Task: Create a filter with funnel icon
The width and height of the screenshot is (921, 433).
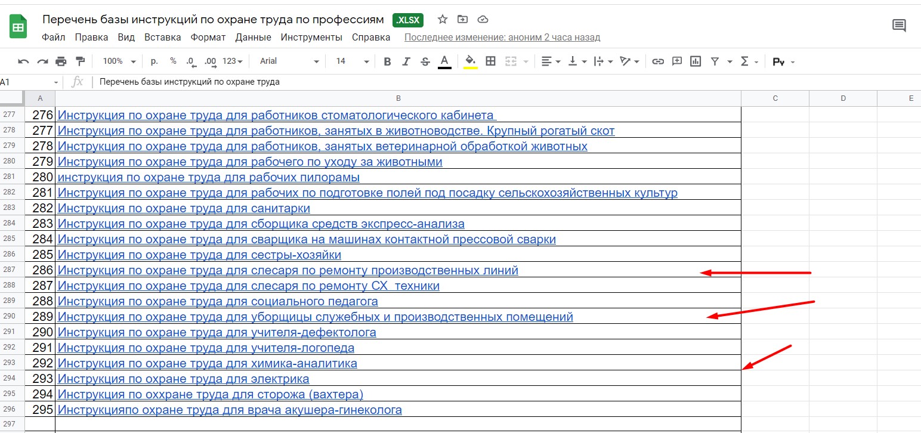Action: (x=715, y=61)
